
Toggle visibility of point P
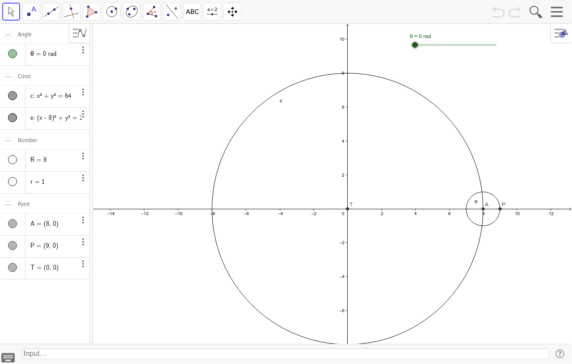point(13,245)
